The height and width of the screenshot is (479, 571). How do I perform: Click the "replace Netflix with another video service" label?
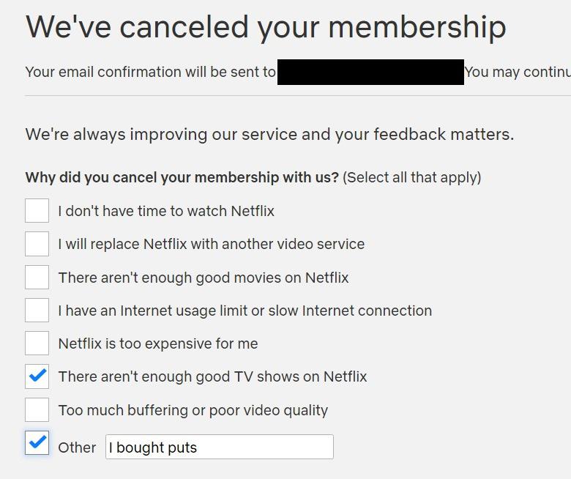(211, 244)
